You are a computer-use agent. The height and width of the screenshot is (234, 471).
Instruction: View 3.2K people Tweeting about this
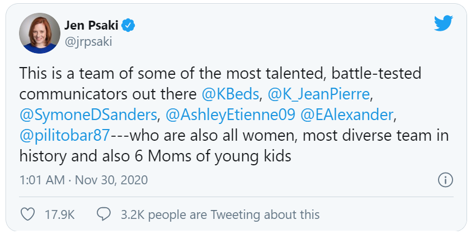click(220, 214)
